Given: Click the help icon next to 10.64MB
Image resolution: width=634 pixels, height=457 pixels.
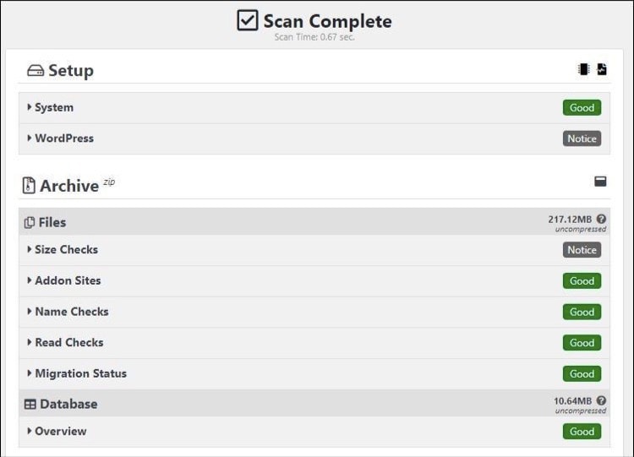Looking at the screenshot, I should click(x=601, y=400).
